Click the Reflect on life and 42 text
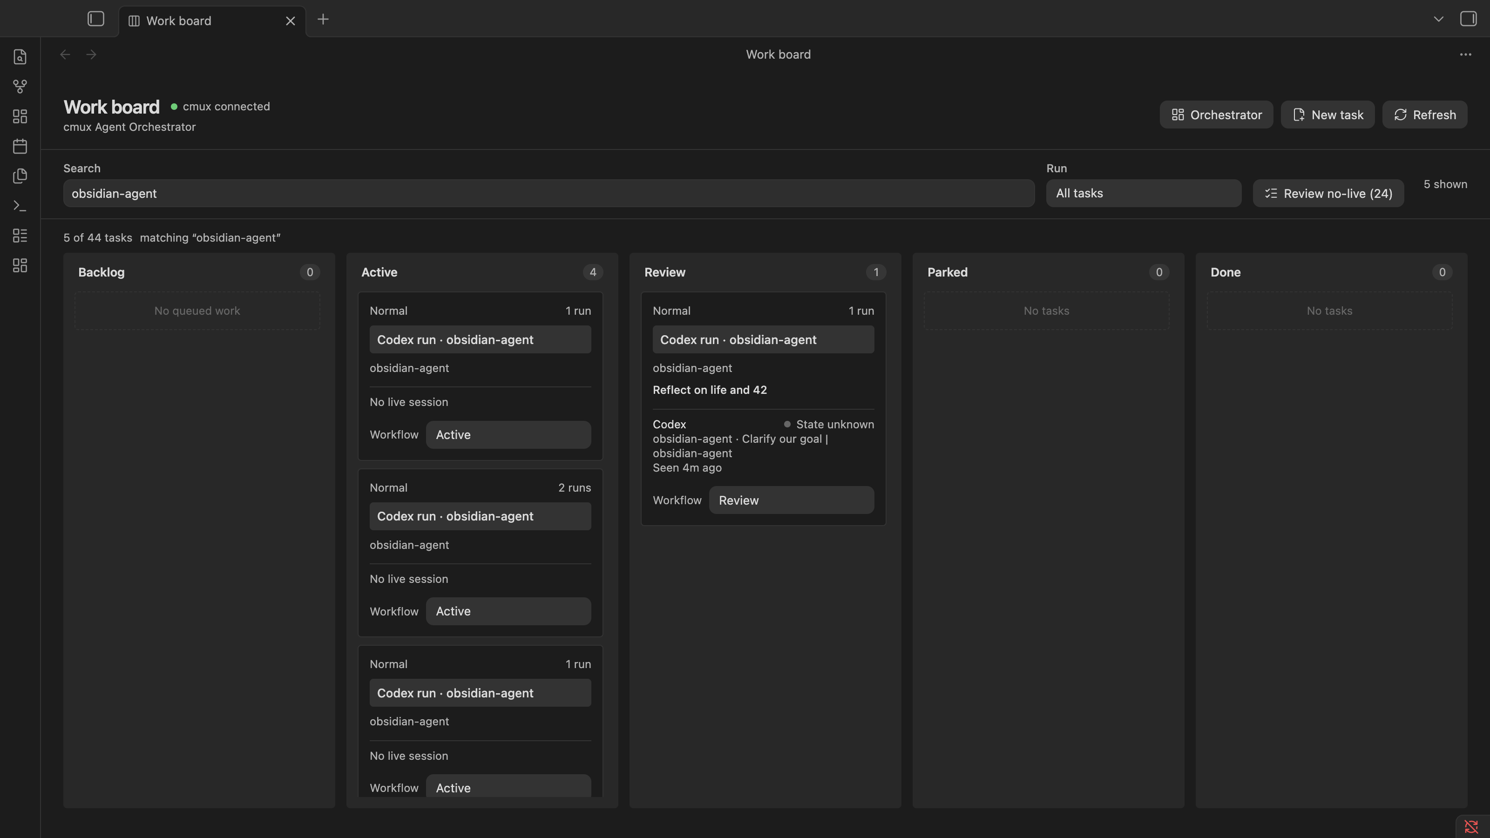Screen dimensions: 1490x838 click(x=710, y=390)
